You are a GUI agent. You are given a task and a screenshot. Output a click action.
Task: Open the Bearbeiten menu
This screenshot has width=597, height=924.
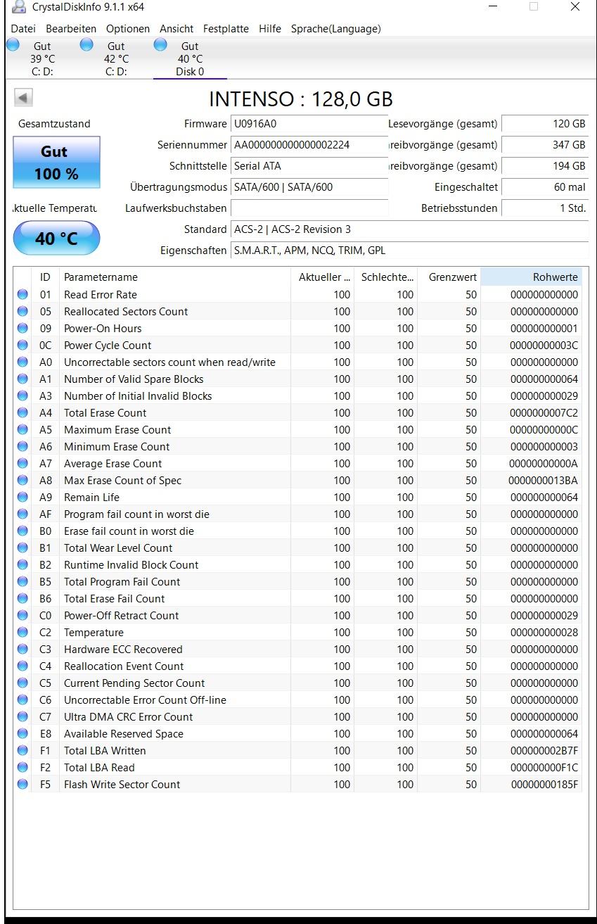71,29
